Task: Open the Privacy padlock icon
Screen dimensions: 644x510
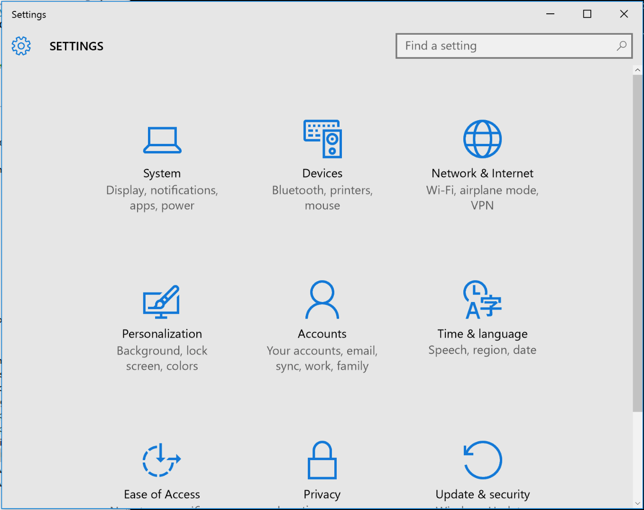Action: 322,460
